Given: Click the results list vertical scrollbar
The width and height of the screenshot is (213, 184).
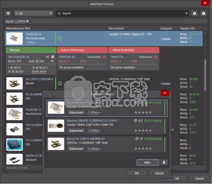Looking at the screenshot, I should (x=205, y=75).
